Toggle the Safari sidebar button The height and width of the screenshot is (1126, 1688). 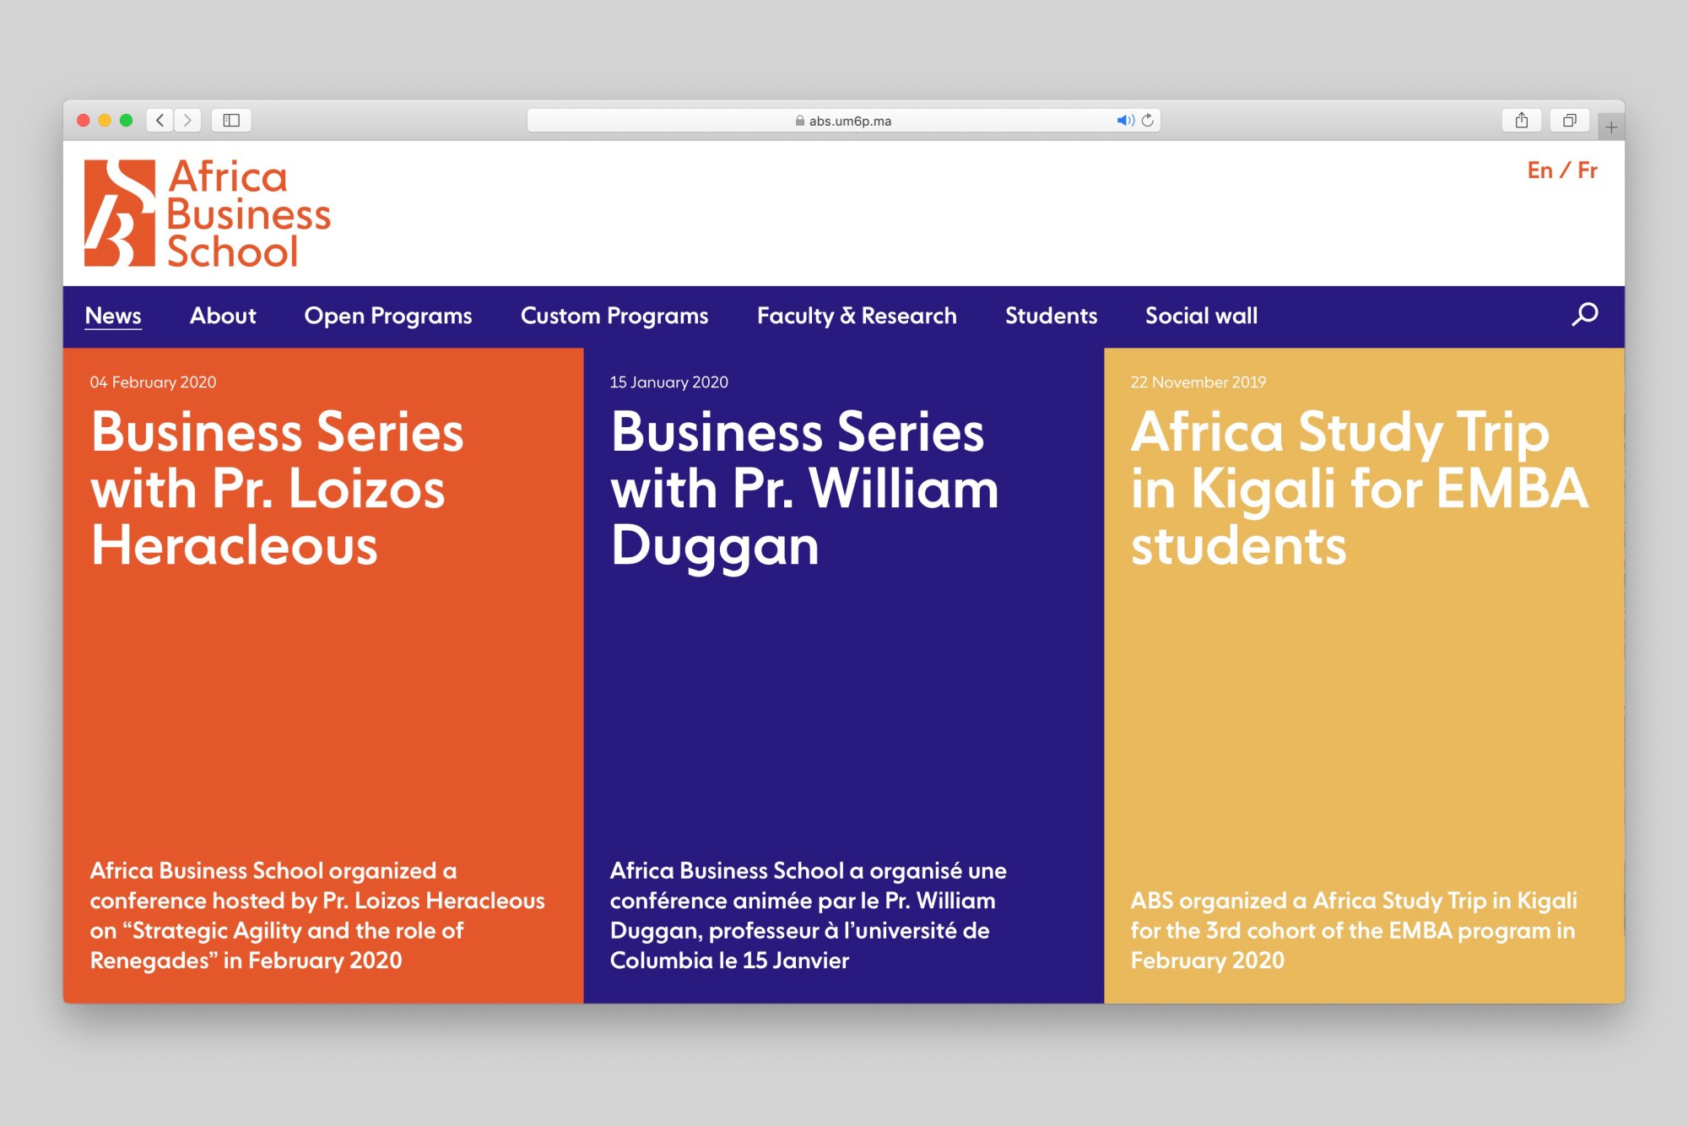click(x=231, y=121)
